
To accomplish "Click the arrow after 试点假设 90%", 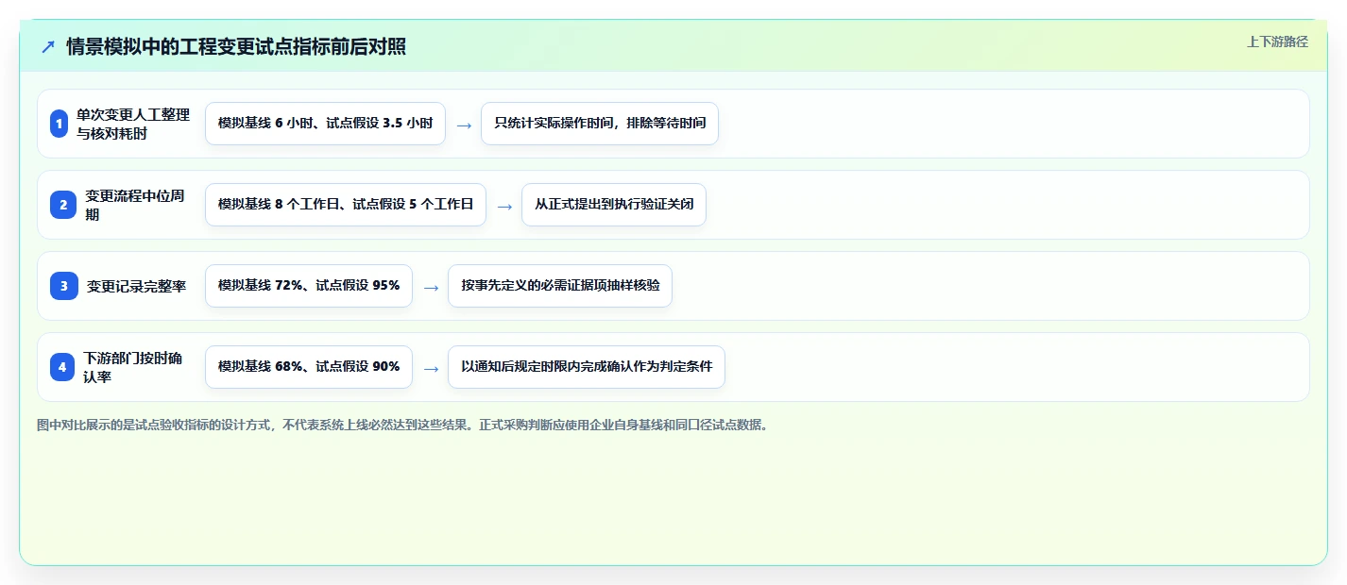I will pyautogui.click(x=431, y=368).
